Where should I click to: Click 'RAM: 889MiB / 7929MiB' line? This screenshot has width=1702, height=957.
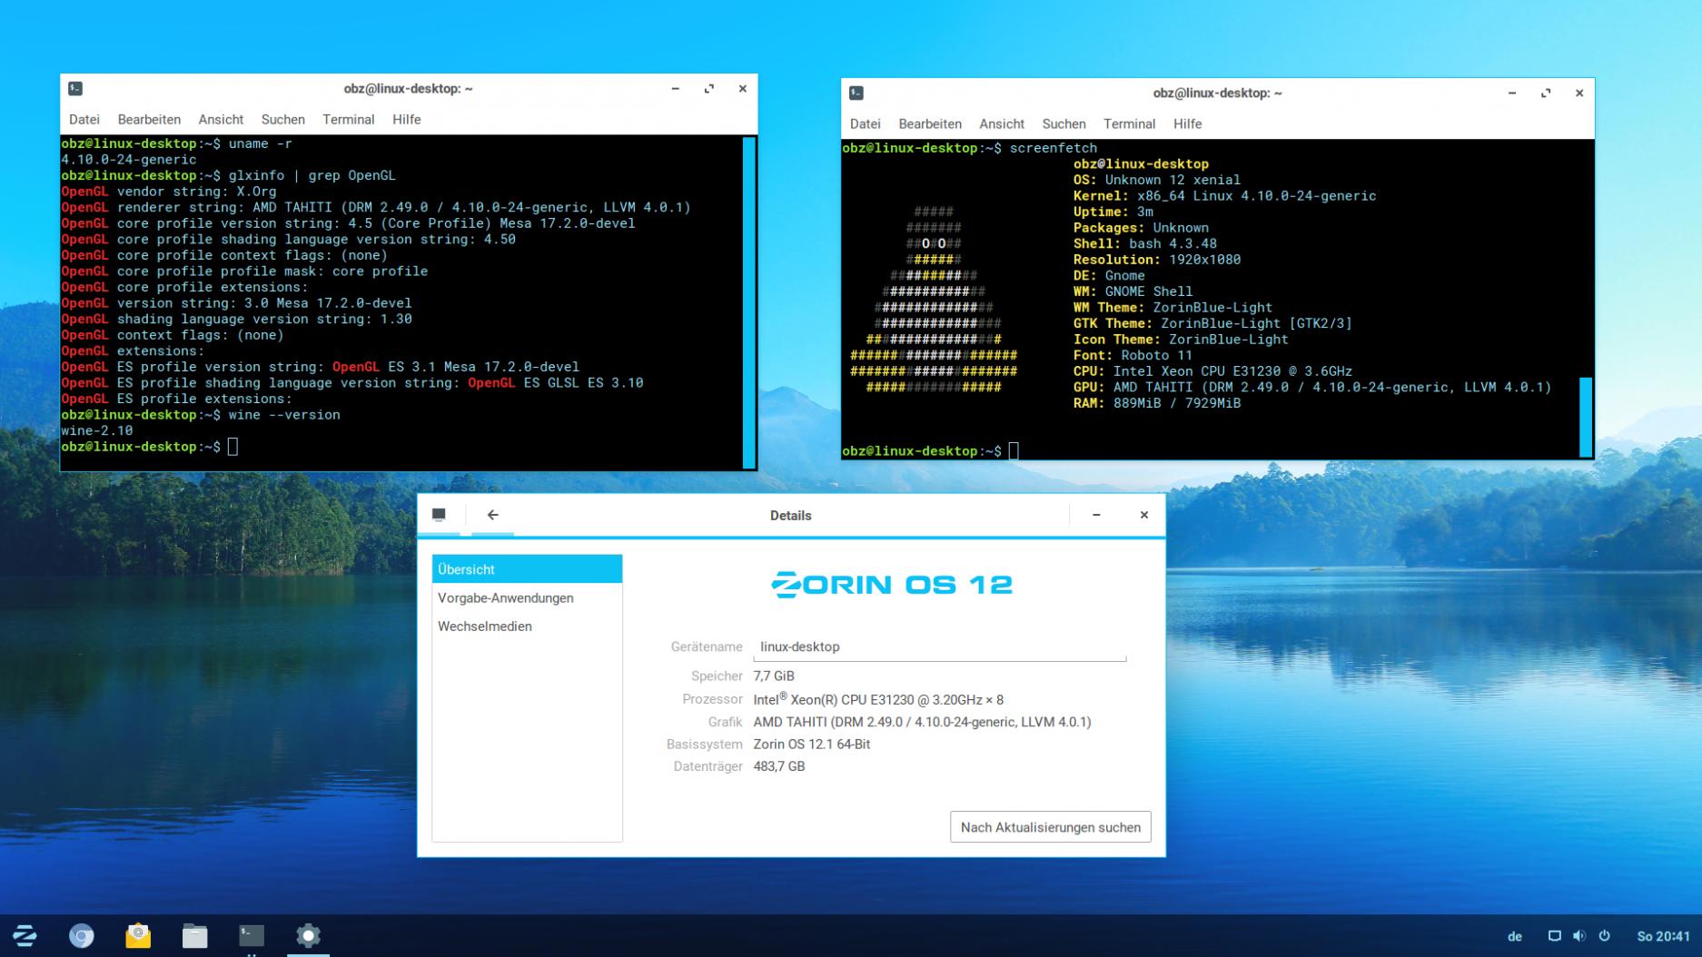pos(1157,403)
